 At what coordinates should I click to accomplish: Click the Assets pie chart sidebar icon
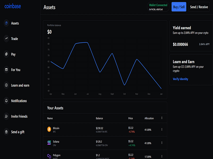6,23
